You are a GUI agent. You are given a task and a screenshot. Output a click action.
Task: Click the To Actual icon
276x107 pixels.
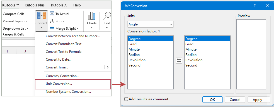point(52,14)
